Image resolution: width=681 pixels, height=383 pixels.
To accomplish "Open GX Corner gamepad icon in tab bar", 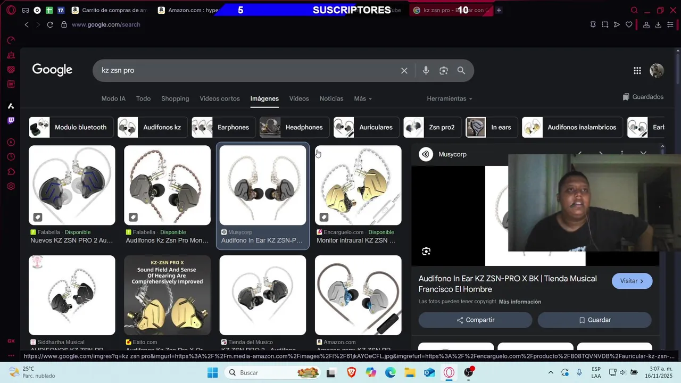I will coord(25,10).
